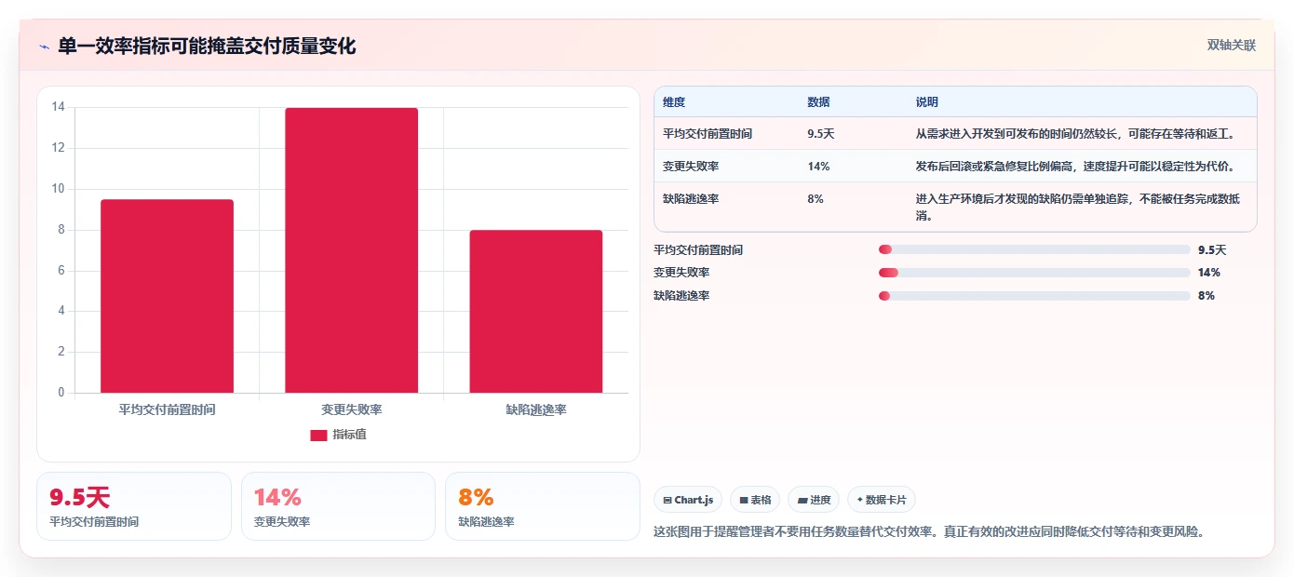1294x577 pixels.
Task: Click the description starting 从需求进入开发
Action: (x=1075, y=134)
